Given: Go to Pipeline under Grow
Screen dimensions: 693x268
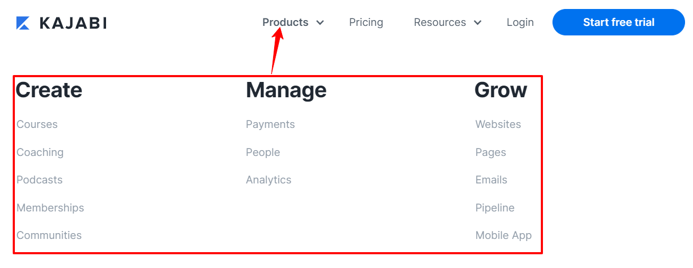Looking at the screenshot, I should pyautogui.click(x=495, y=208).
